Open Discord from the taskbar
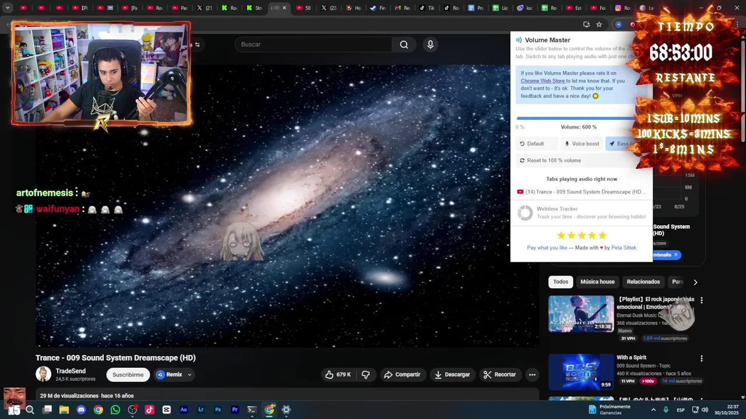This screenshot has width=746, height=419. pos(81,410)
